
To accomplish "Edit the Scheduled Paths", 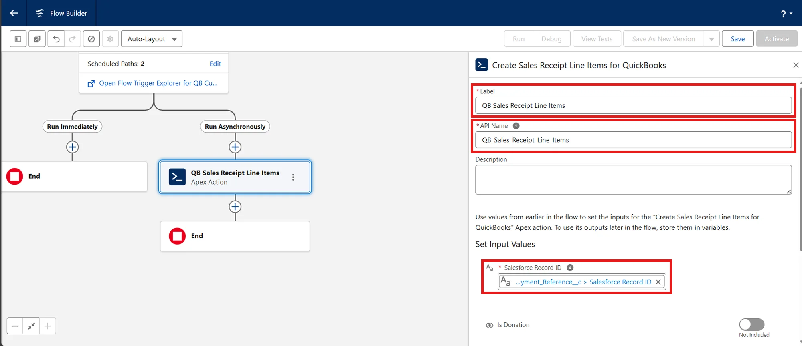I will (x=215, y=64).
